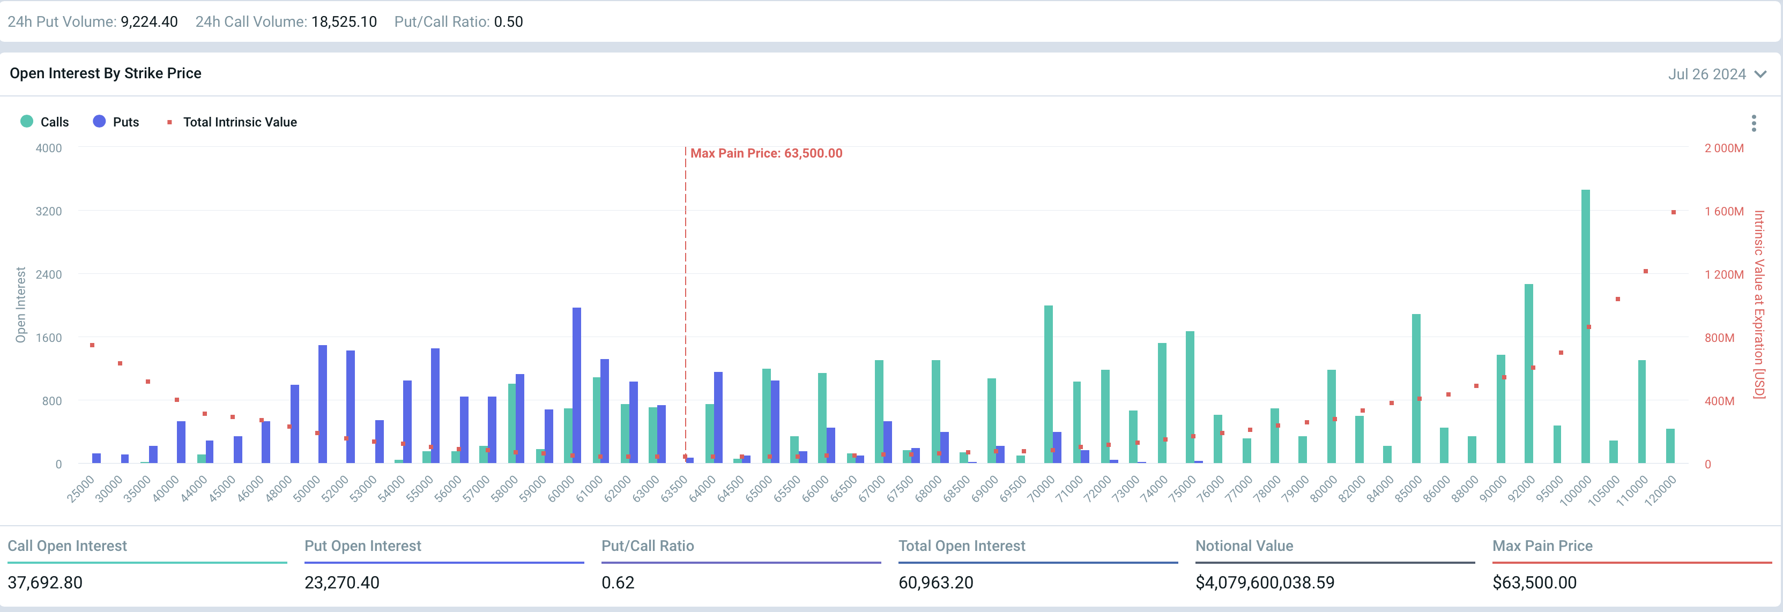Screen dimensions: 1783x612
Task: Click the Max Pain Price stat header
Action: (1542, 546)
